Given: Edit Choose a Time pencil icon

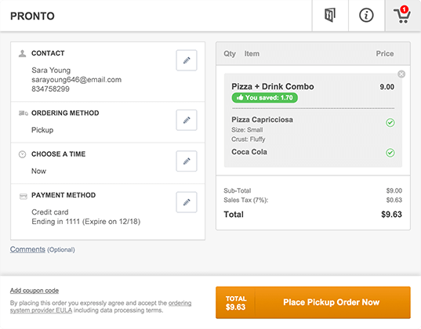Looking at the screenshot, I should click(187, 161).
